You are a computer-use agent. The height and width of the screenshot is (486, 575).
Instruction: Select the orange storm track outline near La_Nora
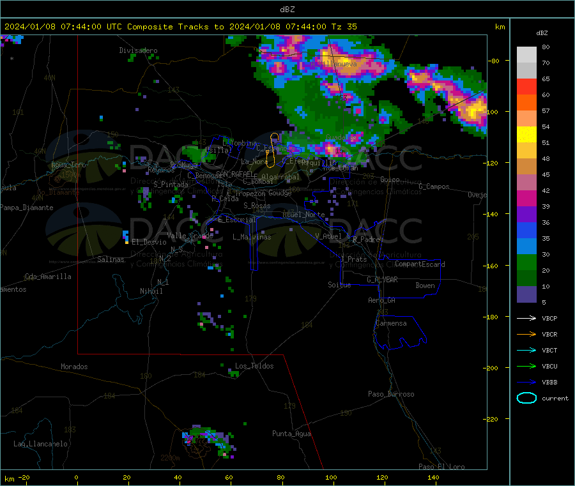[272, 150]
